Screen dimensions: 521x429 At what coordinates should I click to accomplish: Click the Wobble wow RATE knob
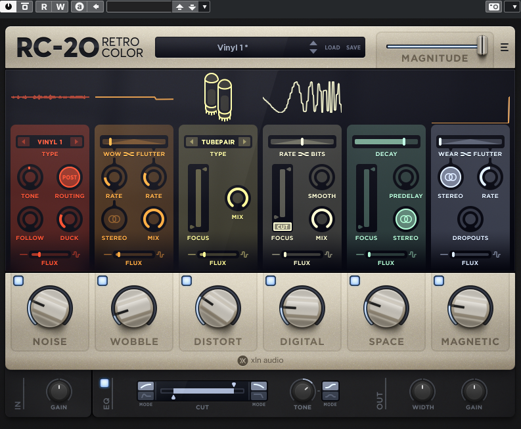tap(114, 177)
